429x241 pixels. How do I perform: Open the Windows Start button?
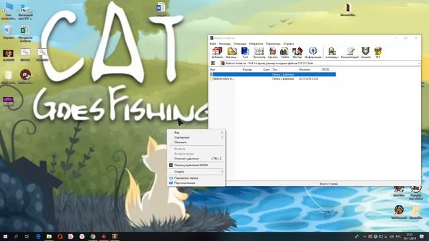[5, 236]
